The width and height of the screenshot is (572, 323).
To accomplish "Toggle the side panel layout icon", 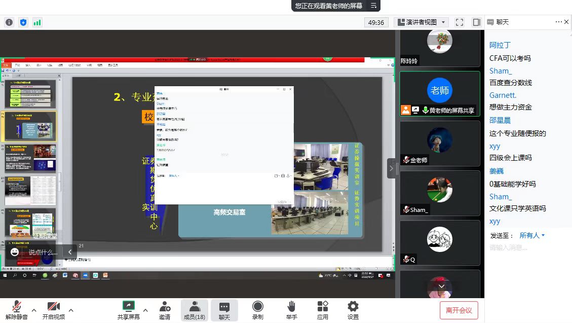I will (476, 22).
